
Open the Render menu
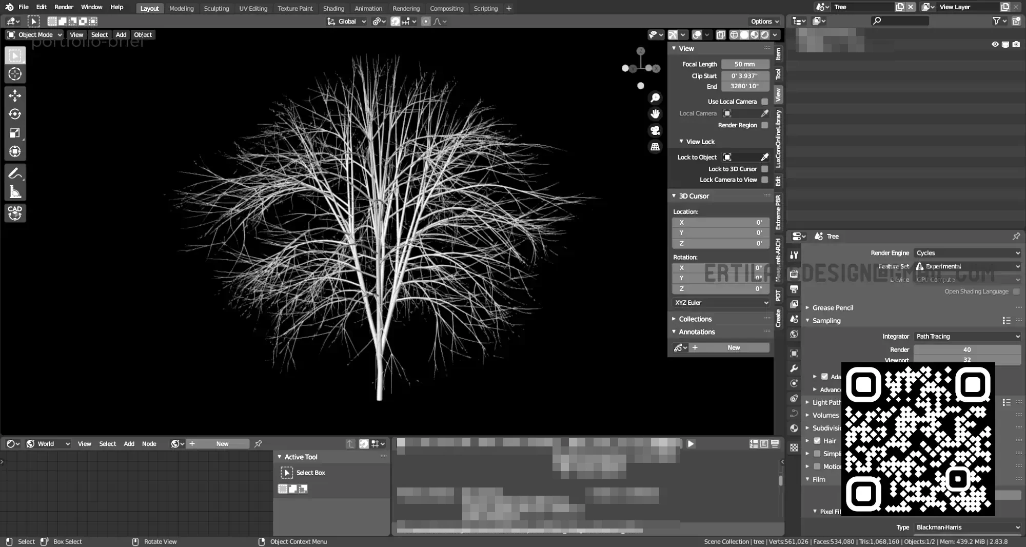[64, 7]
